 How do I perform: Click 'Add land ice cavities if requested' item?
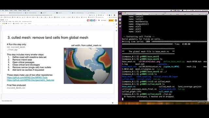28,70
